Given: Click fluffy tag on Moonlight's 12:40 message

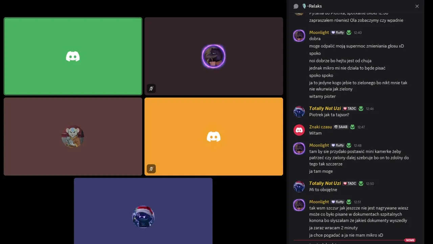Looking at the screenshot, I should [338, 33].
